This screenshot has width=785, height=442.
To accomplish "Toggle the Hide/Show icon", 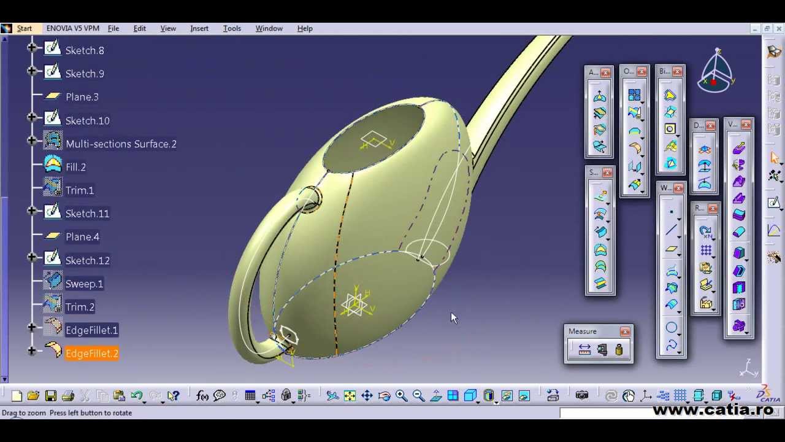I will click(x=507, y=396).
